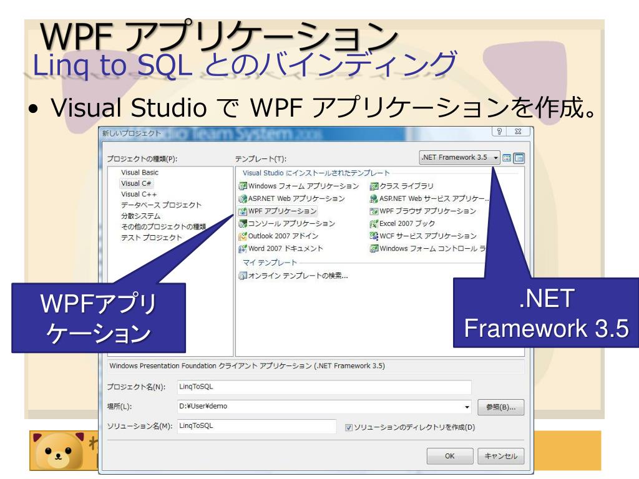Viewport: 639px width, 479px height.
Task: Click the 'WPF ブラウザ アプリケーション' label
Action: pos(427,211)
